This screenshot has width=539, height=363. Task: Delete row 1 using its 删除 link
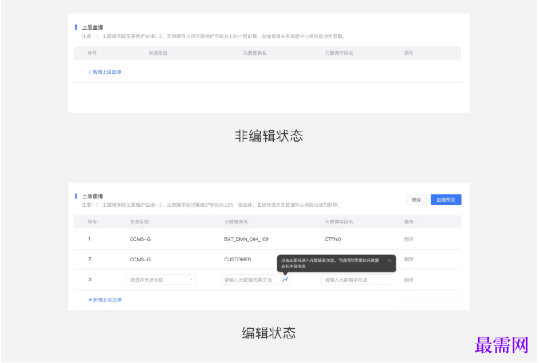click(x=408, y=239)
